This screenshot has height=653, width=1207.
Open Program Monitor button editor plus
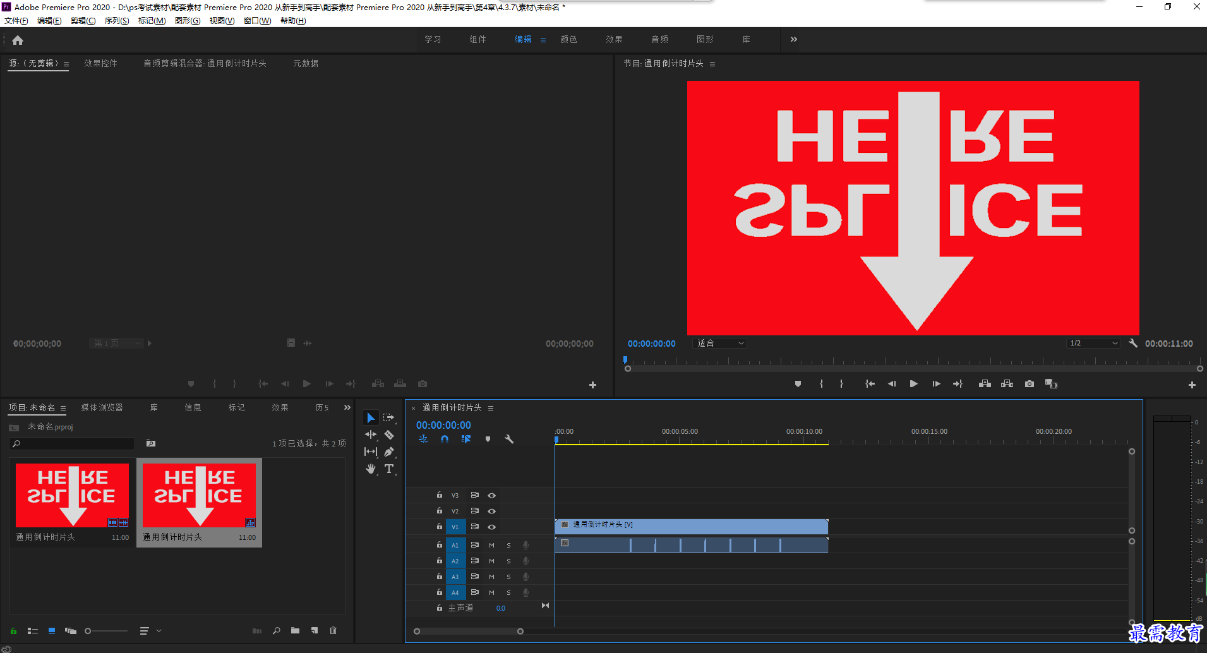[x=1192, y=385]
